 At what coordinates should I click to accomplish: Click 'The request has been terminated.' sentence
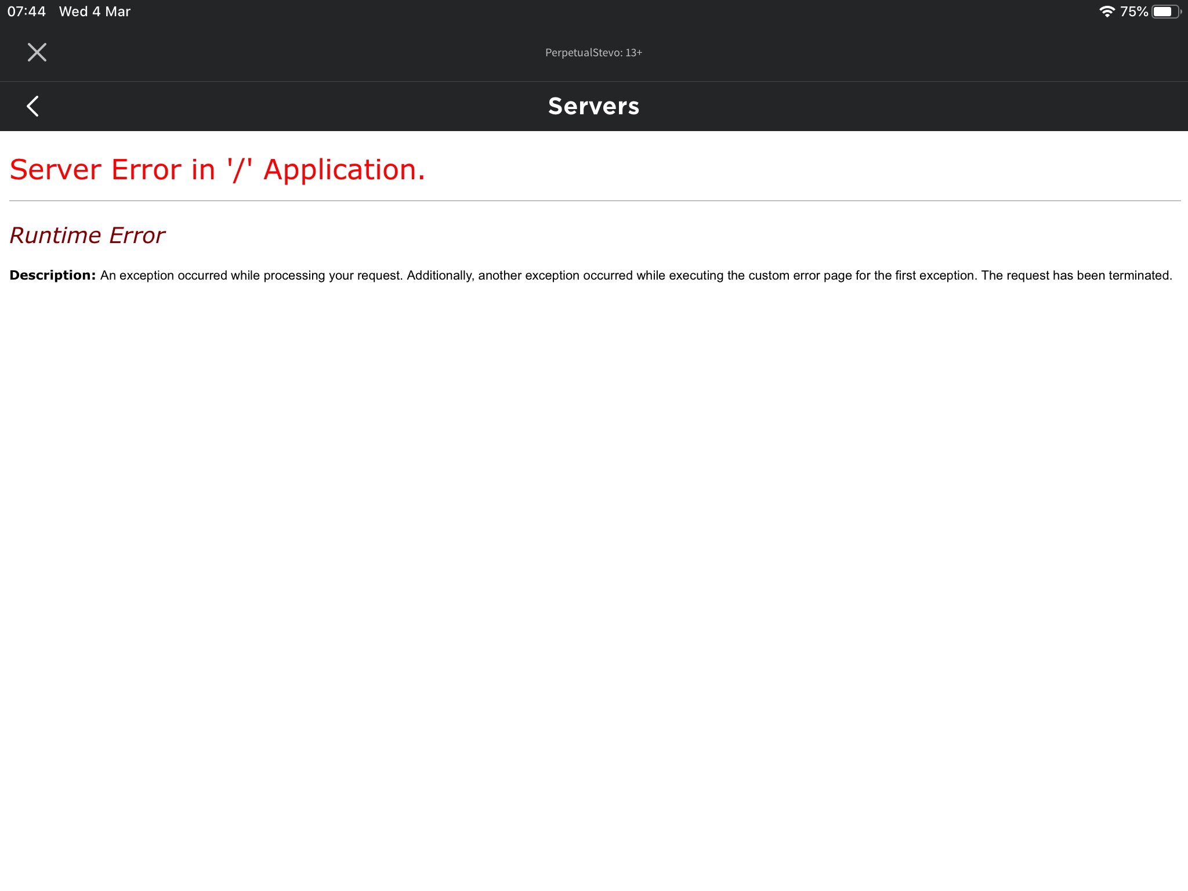[1076, 276]
